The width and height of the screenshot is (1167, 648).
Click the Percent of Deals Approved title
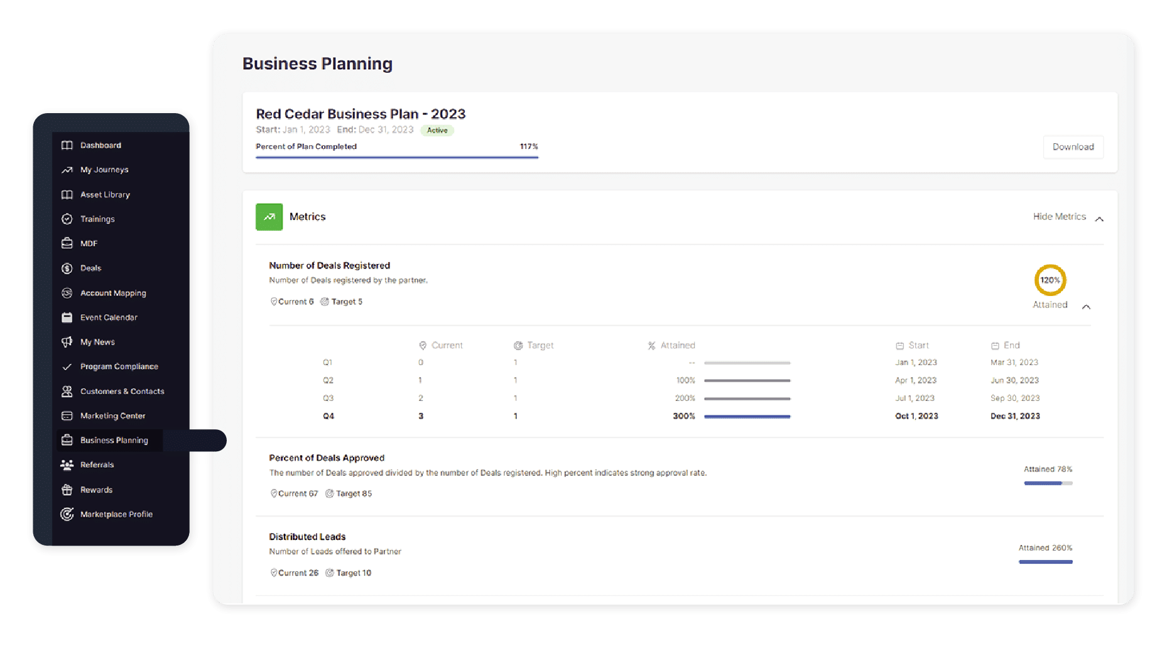(327, 458)
